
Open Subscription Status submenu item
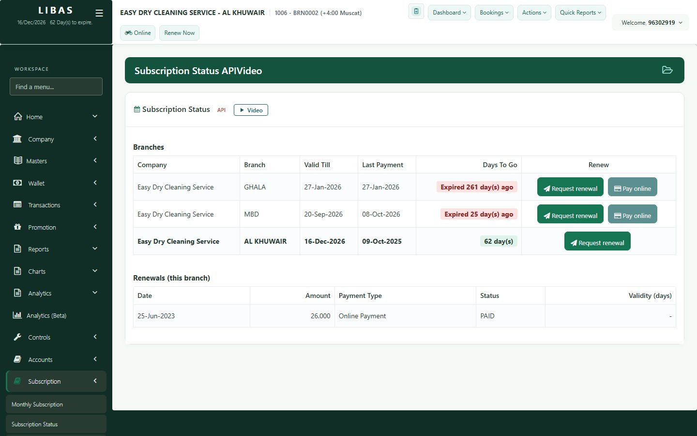[x=56, y=424]
